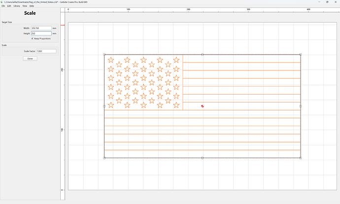Image resolution: width=340 pixels, height=204 pixels.
Task: Click the Height input field
Action: pos(41,34)
